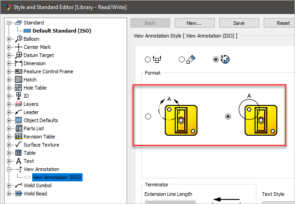Viewport: 295px width, 204px height.
Task: Expand the Feature Control Frame tree node
Action: [x=9, y=71]
